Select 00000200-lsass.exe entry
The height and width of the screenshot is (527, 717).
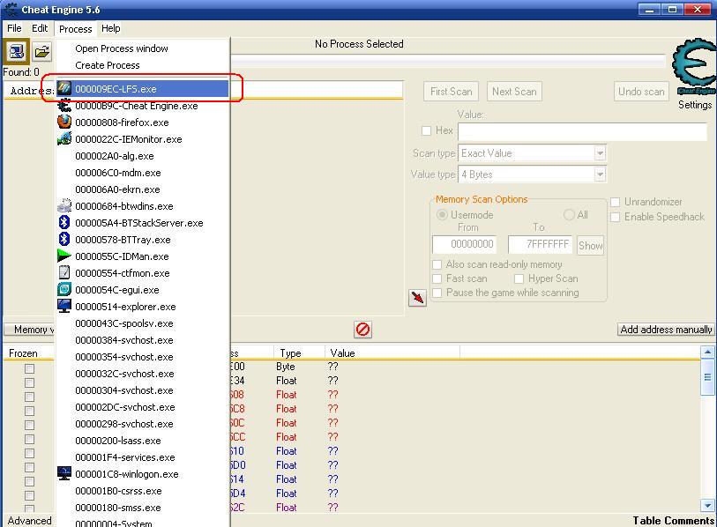(x=142, y=441)
